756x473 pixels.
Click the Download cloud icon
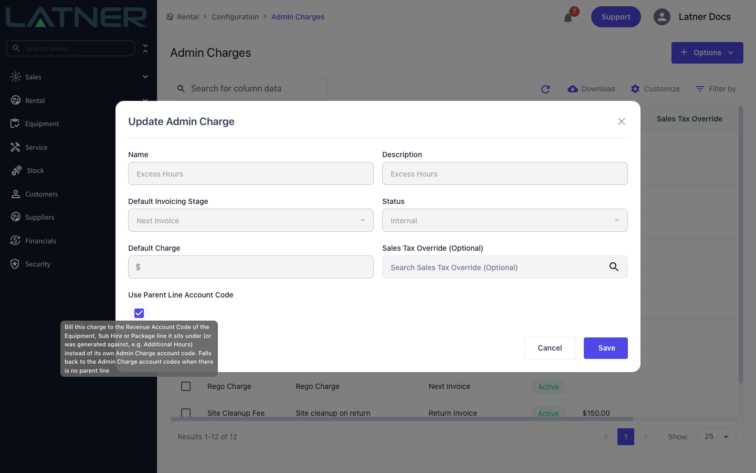(573, 89)
